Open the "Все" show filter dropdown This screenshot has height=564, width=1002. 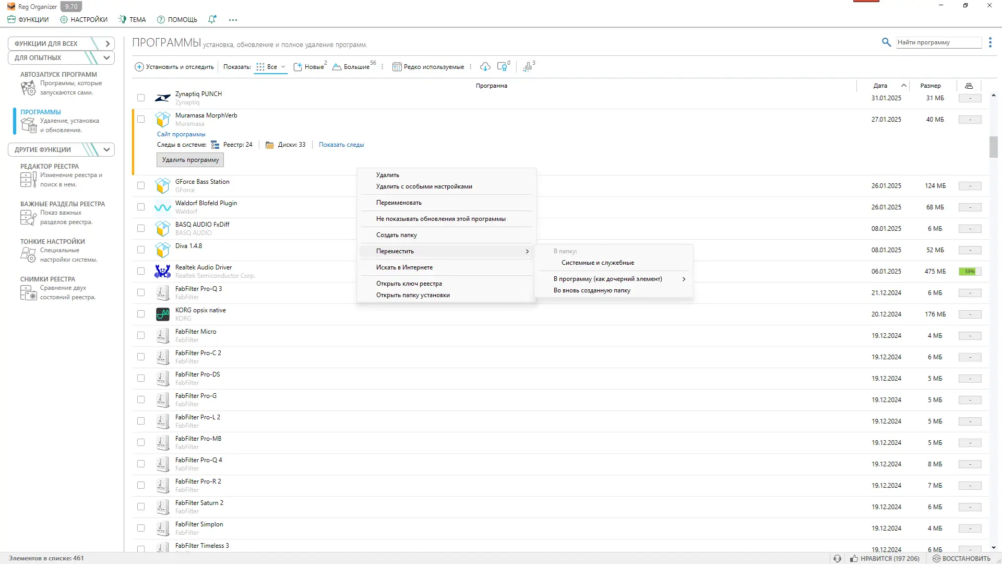(271, 67)
